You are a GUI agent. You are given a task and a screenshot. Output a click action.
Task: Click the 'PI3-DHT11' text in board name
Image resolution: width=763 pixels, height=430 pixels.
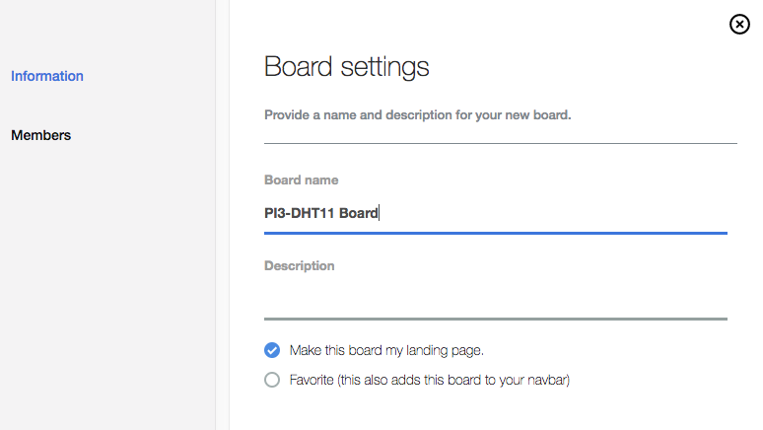(x=300, y=213)
